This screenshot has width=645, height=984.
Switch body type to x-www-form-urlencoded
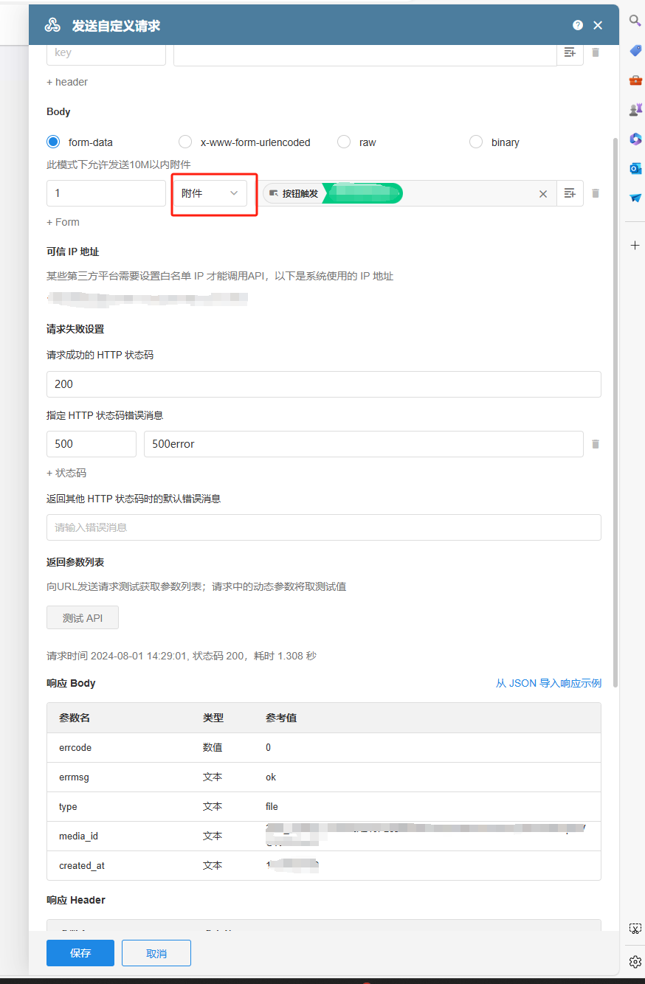pyautogui.click(x=184, y=142)
